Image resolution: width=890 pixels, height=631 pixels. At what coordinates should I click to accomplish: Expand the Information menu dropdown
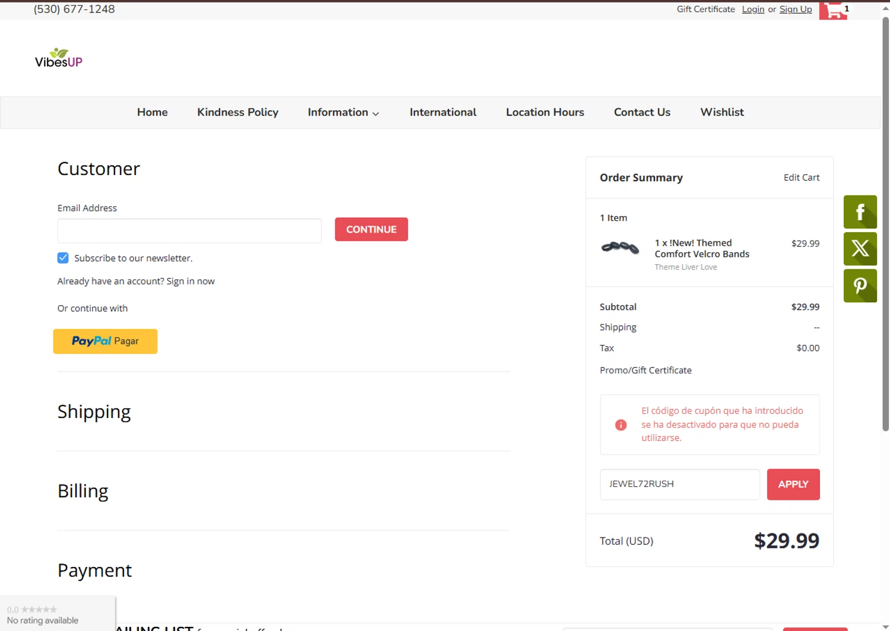pos(343,112)
